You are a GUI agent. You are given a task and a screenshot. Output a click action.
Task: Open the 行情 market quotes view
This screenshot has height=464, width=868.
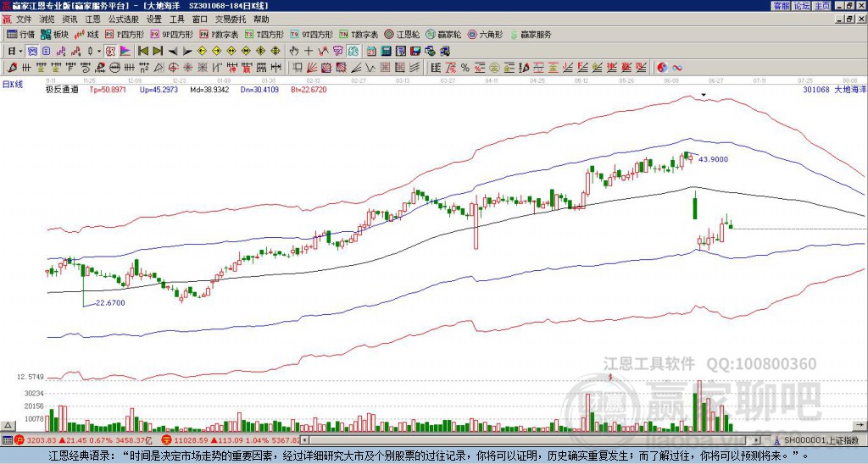pos(21,34)
